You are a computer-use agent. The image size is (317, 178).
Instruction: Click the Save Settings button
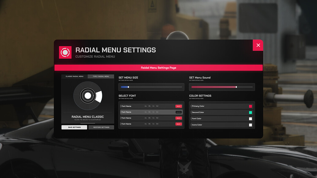(74, 127)
